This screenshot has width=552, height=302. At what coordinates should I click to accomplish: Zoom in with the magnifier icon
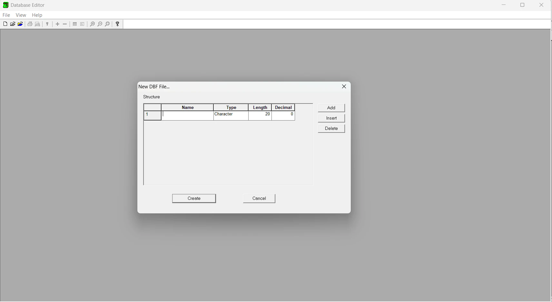[93, 24]
